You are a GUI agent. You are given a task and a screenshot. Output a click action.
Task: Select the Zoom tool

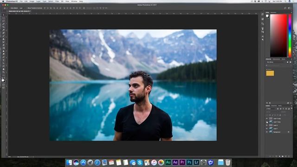[4, 72]
